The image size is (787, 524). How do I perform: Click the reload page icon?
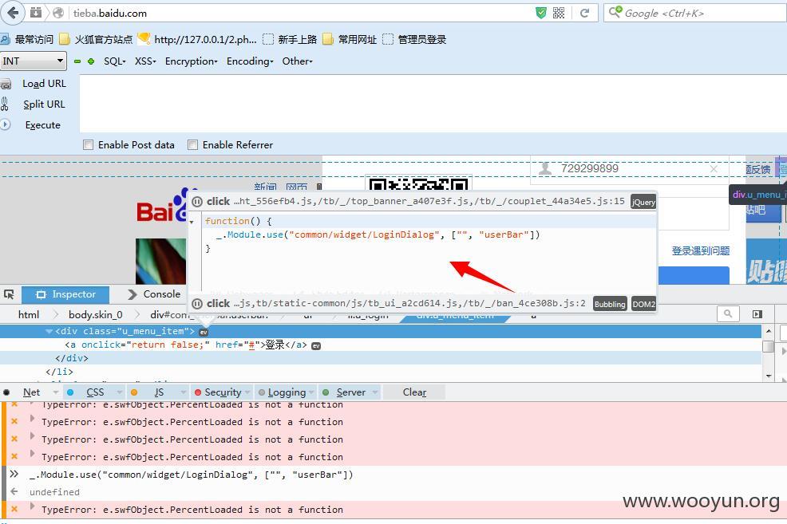pos(584,13)
